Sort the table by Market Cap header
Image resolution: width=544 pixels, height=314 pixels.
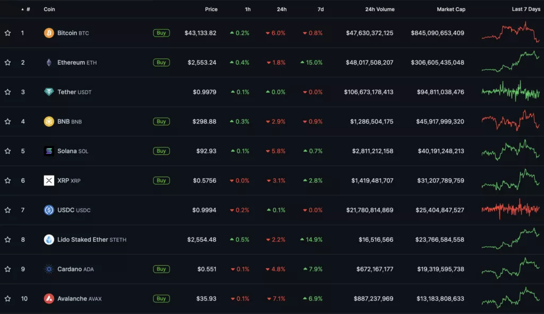click(450, 9)
